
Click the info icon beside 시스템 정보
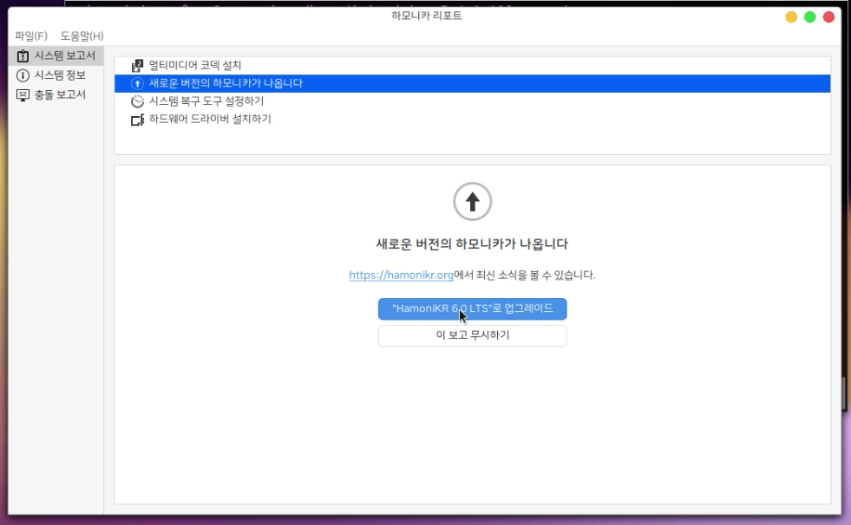23,75
